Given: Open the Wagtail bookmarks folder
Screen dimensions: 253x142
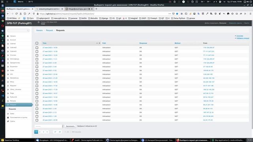Looking at the screenshot, I should 133,19.
